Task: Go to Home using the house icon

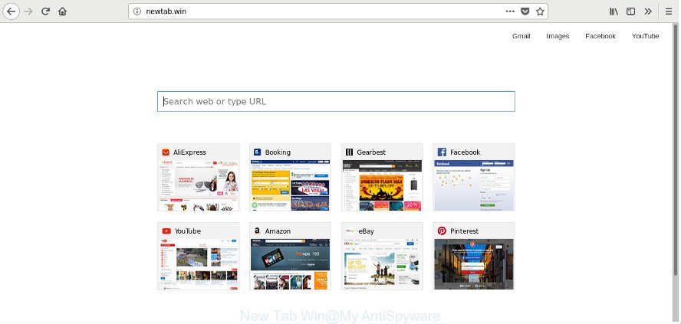Action: point(63,11)
